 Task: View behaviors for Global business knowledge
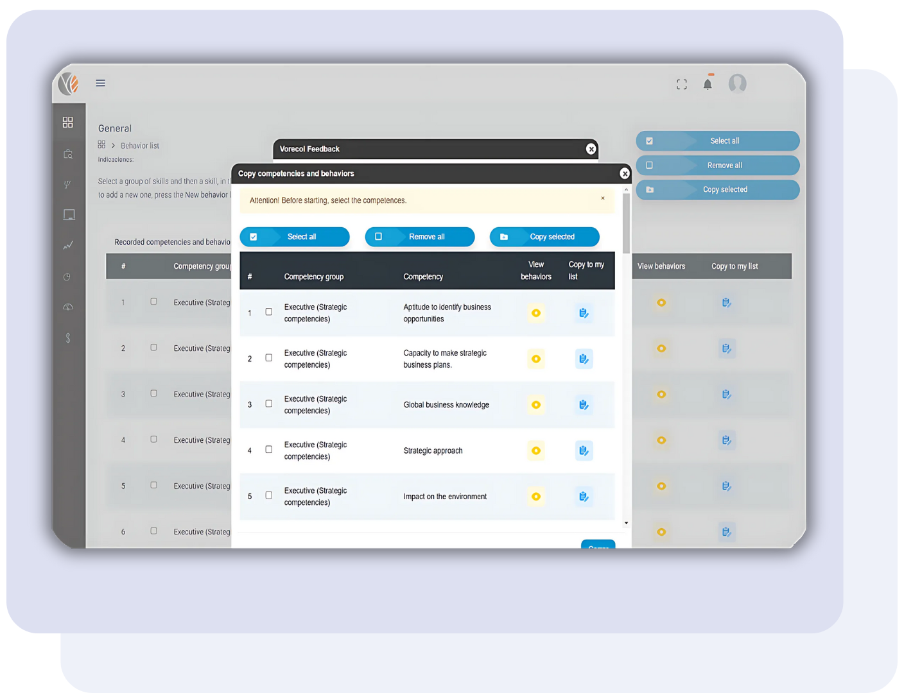(536, 405)
